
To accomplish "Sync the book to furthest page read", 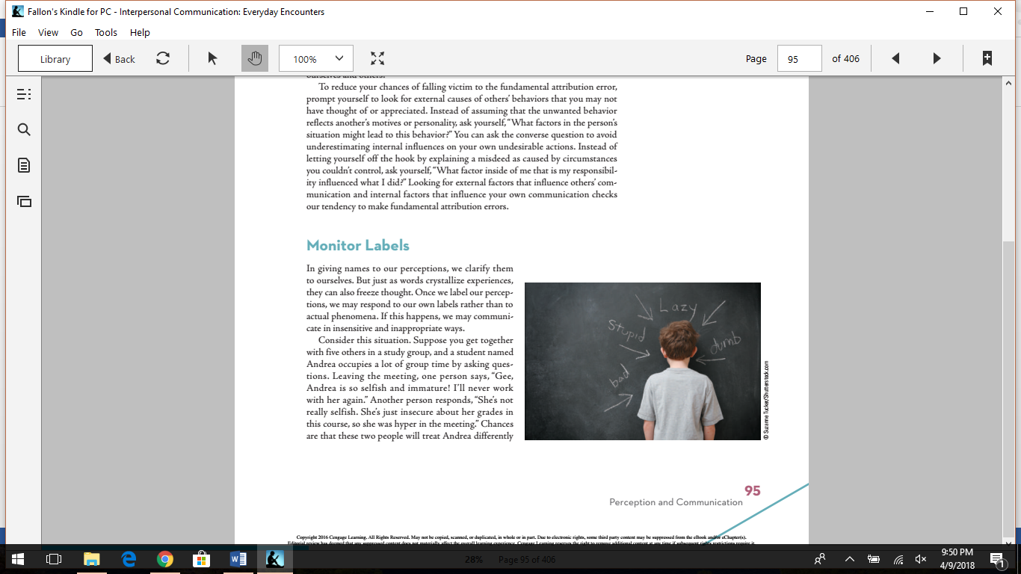I will pyautogui.click(x=164, y=58).
